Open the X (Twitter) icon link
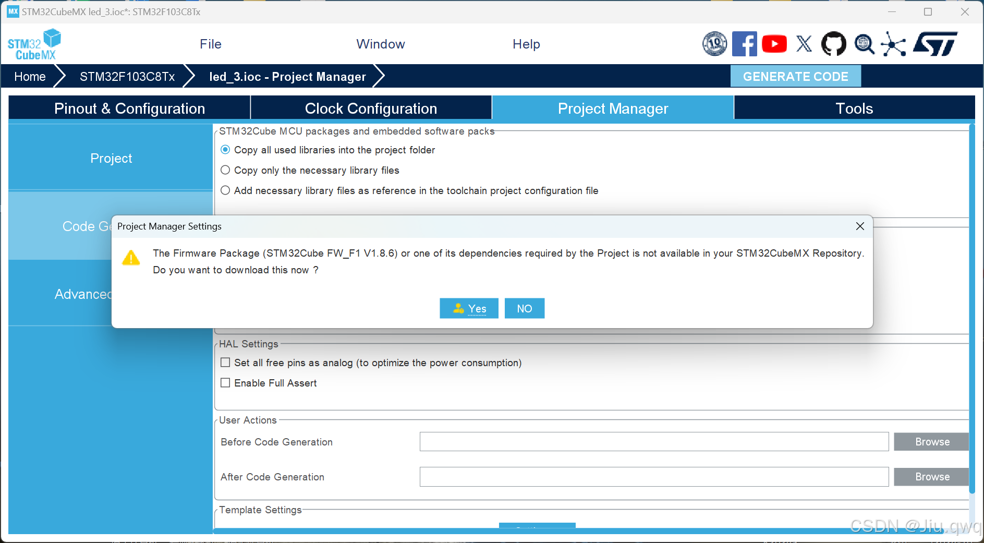This screenshot has width=984, height=543. click(804, 44)
